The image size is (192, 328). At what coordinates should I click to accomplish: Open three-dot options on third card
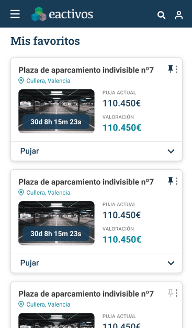(x=176, y=293)
